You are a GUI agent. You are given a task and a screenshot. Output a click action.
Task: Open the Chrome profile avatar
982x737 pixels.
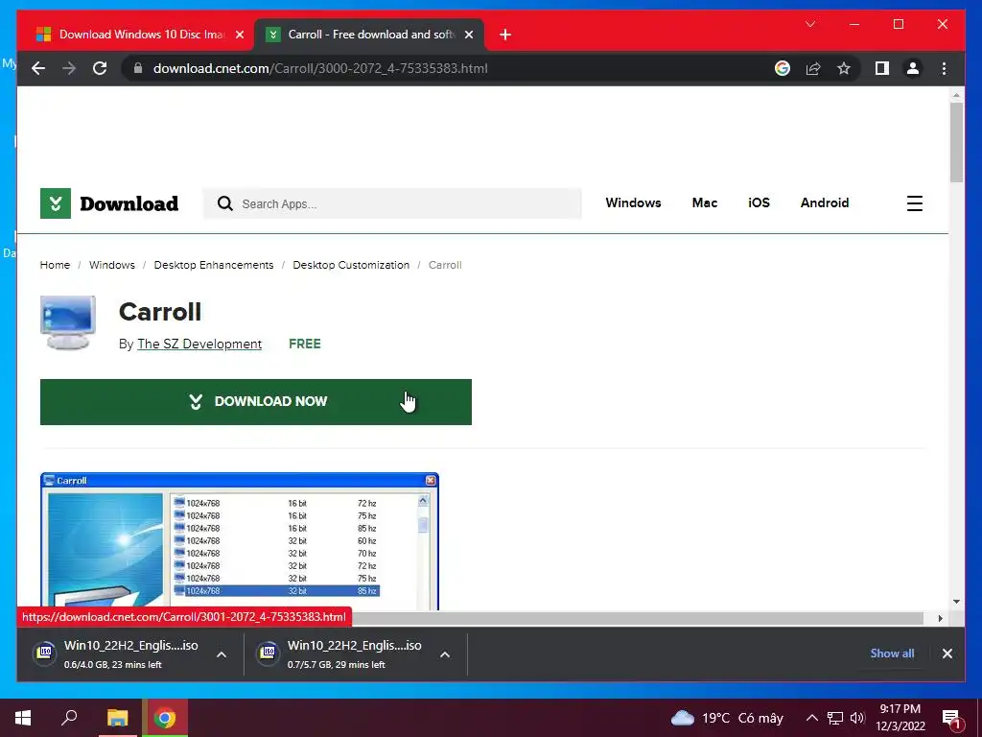(913, 68)
